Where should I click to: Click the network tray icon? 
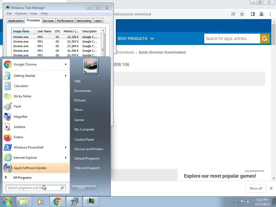[x=236, y=202]
